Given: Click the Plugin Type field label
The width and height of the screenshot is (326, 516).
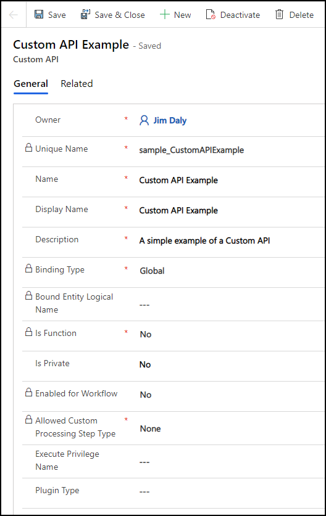Looking at the screenshot, I should pyautogui.click(x=57, y=490).
